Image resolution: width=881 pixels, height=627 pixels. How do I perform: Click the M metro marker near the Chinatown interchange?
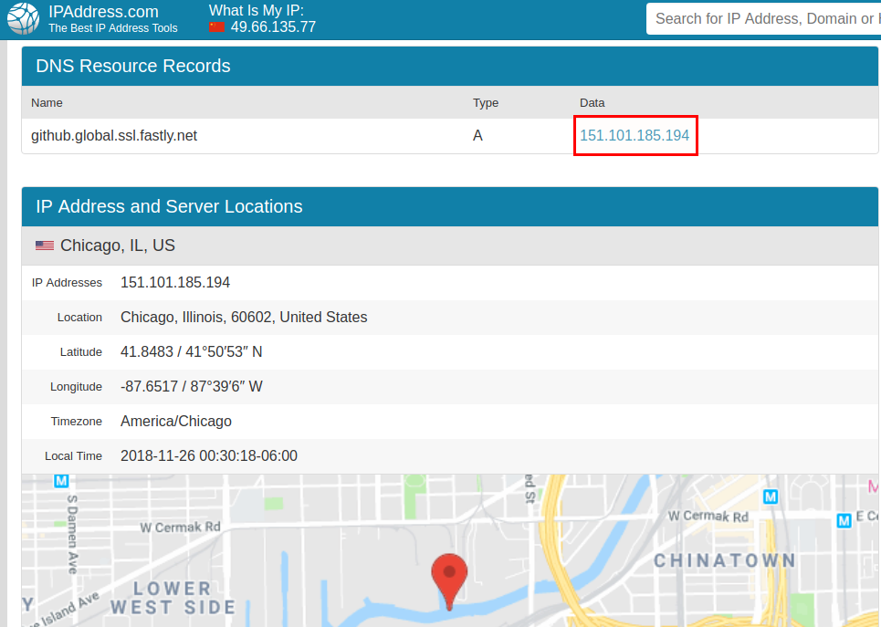[771, 497]
